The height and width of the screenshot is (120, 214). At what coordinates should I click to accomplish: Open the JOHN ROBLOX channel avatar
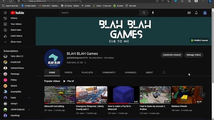(x=5, y=110)
